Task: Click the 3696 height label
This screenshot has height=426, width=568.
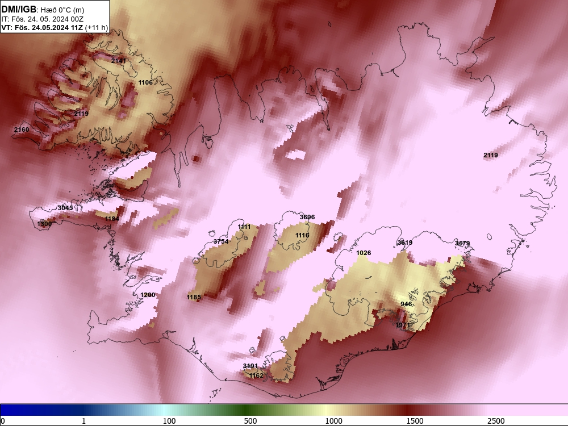Action: (x=307, y=218)
